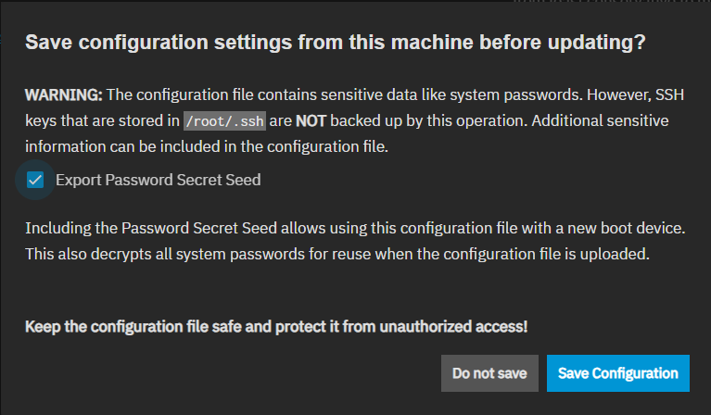Click dimmed background text above the dialog
The image size is (711, 415).
coord(603,5)
